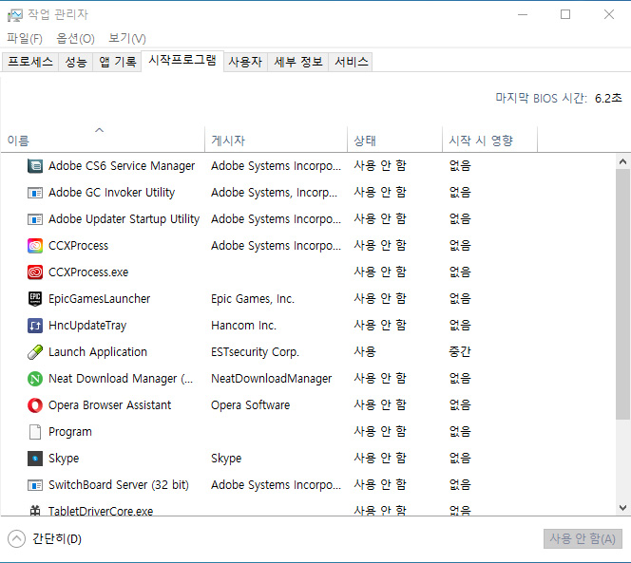Switch to the 성능 tab
This screenshot has height=563, width=631.
pyautogui.click(x=76, y=62)
